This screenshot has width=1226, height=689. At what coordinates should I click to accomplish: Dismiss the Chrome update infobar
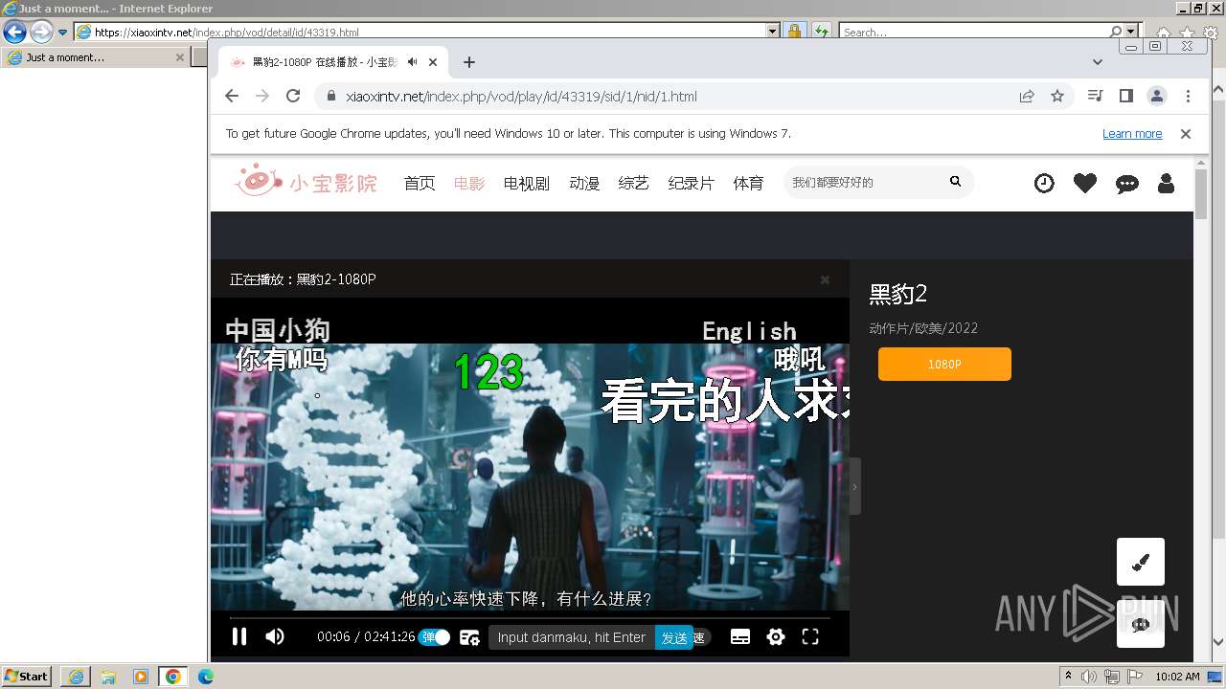tap(1186, 134)
